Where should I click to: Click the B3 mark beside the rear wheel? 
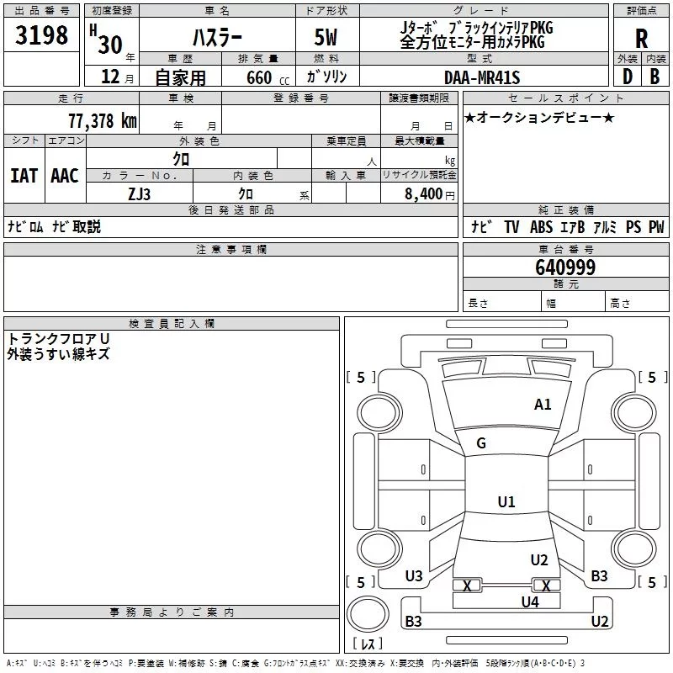point(599,576)
